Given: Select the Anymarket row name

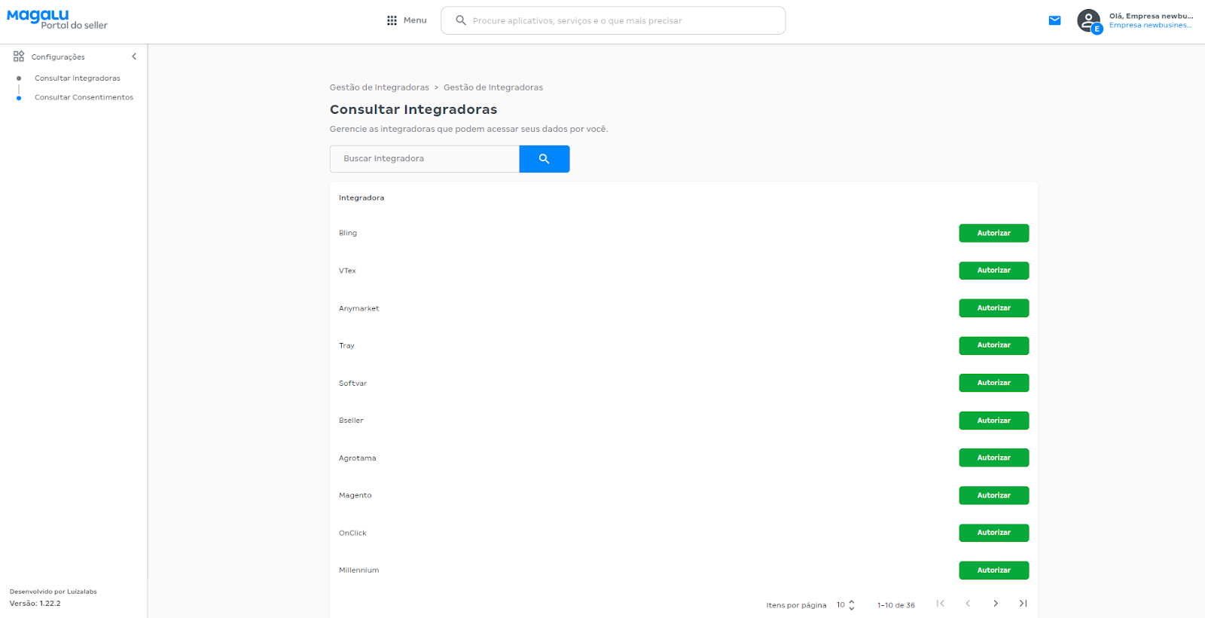Looking at the screenshot, I should click(359, 308).
